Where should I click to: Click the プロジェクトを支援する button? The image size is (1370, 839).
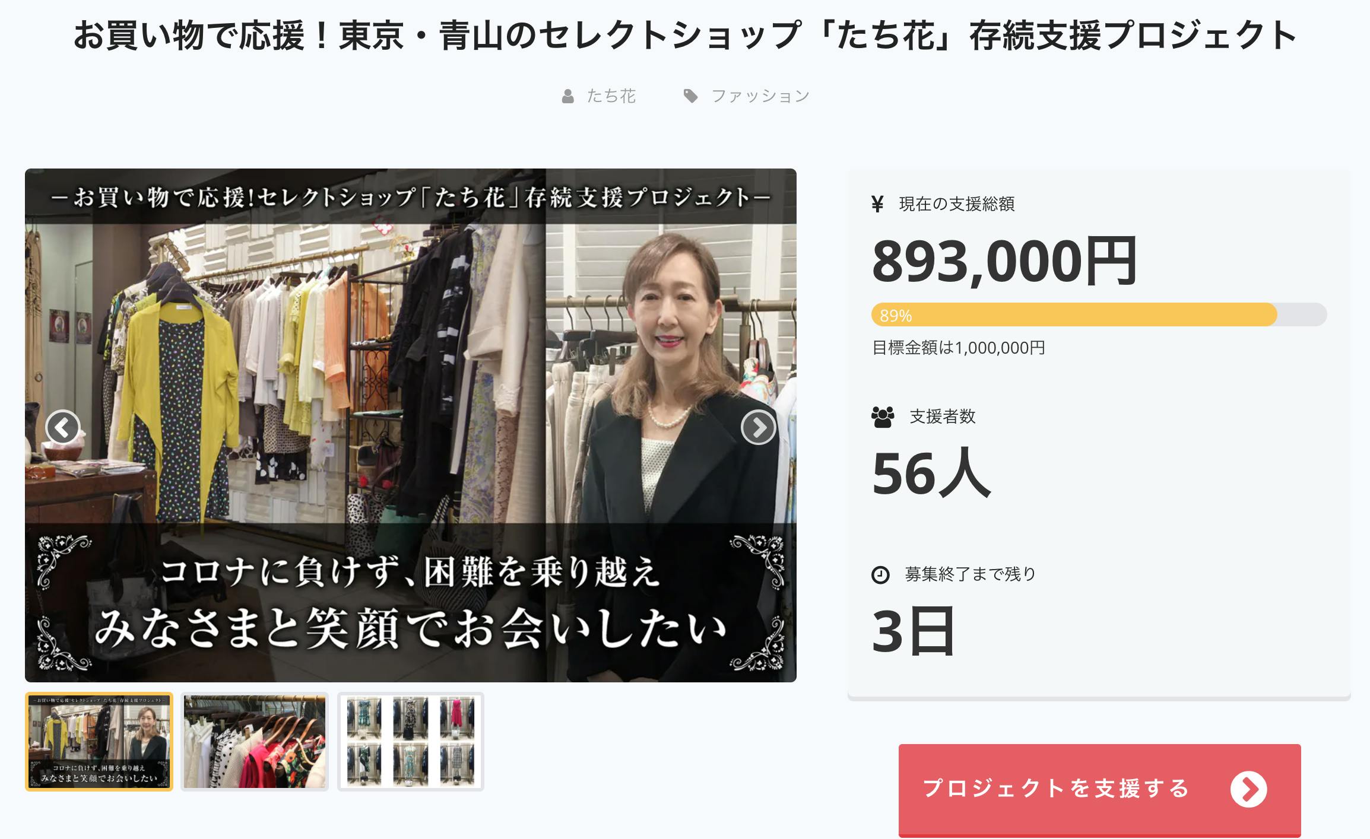1099,790
